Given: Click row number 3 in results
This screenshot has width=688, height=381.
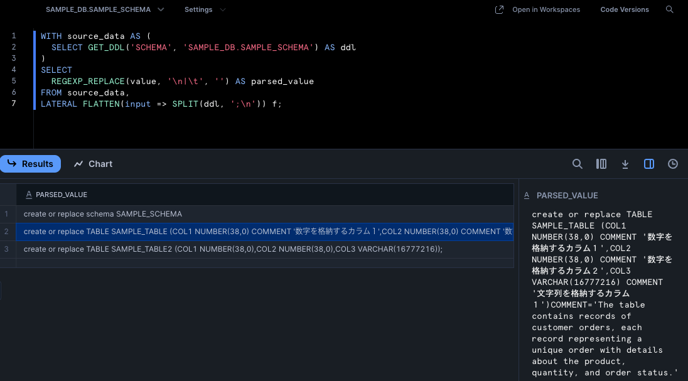Looking at the screenshot, I should pyautogui.click(x=6, y=249).
